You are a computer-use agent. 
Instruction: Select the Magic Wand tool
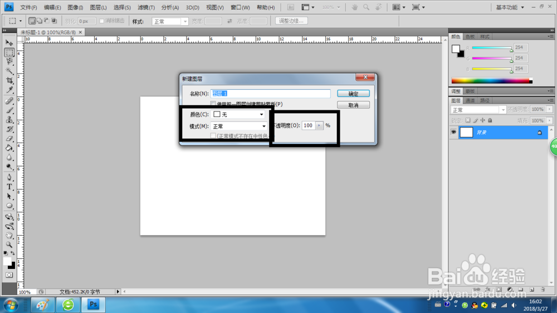pos(9,71)
